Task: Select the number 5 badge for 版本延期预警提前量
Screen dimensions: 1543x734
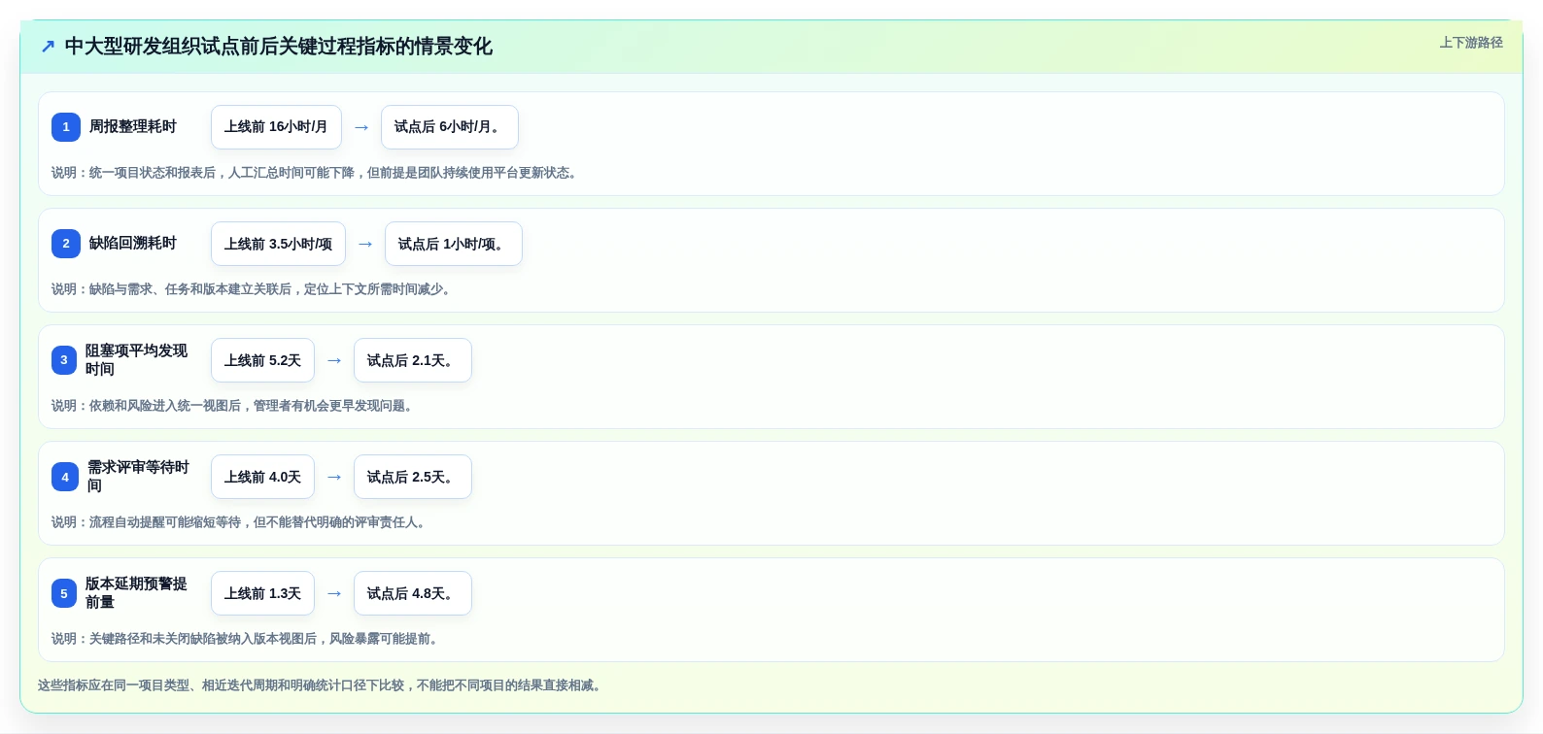Action: (x=64, y=593)
